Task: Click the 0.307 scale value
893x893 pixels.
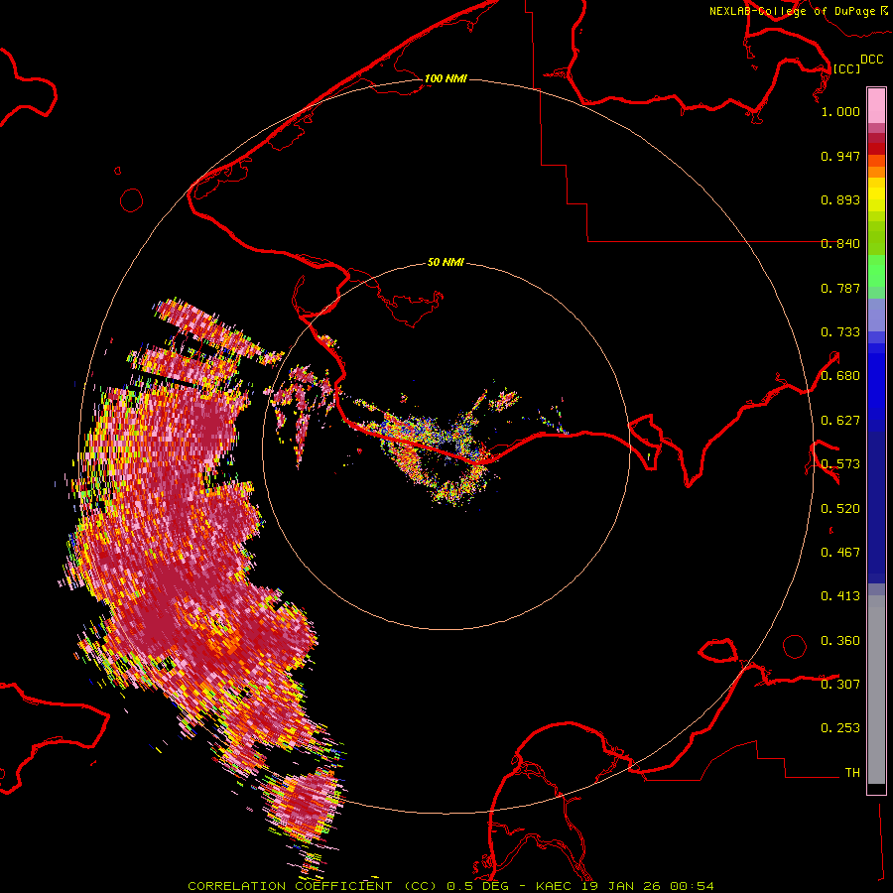Action: tap(840, 685)
